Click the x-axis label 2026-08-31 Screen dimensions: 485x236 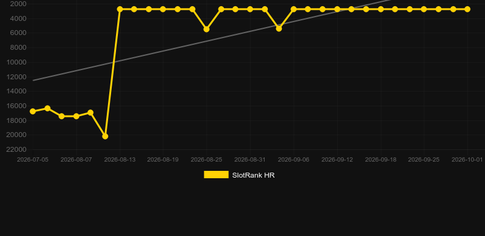tap(250, 160)
